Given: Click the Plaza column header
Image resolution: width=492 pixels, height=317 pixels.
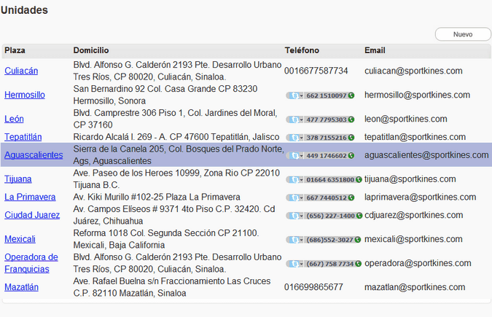Looking at the screenshot, I should click(x=15, y=50).
